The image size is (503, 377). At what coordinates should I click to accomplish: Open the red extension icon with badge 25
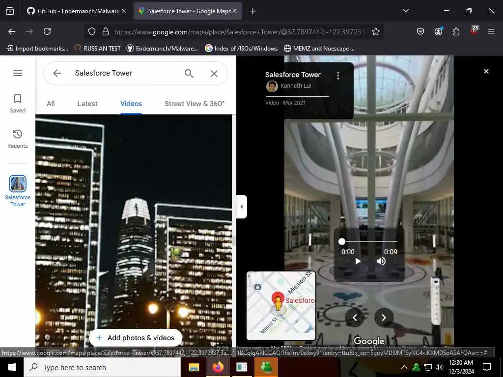coord(474,31)
